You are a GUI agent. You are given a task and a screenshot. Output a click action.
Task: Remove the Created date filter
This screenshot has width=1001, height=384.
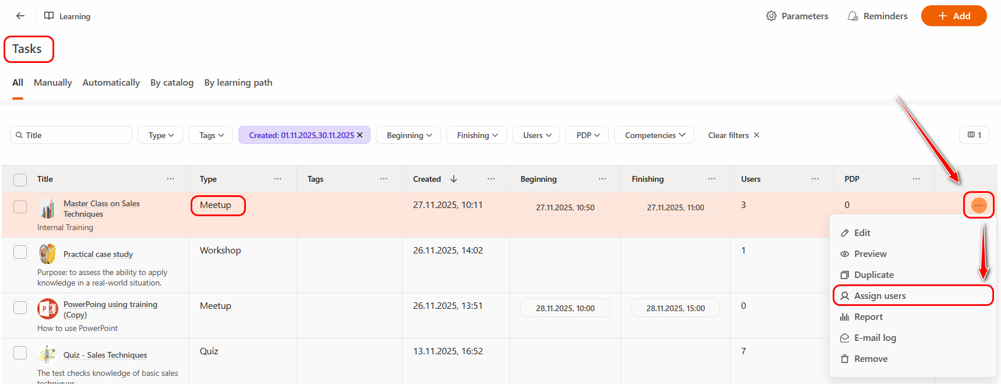tap(360, 135)
